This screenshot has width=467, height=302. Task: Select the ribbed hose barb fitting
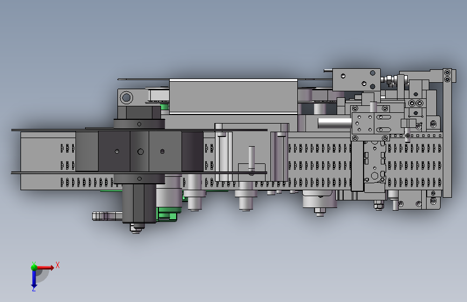(x=107, y=216)
